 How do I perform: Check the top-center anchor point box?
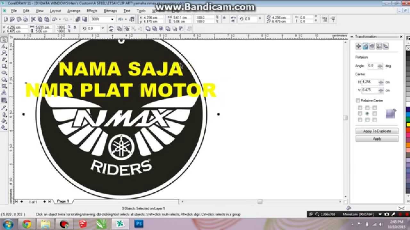pyautogui.click(x=367, y=108)
